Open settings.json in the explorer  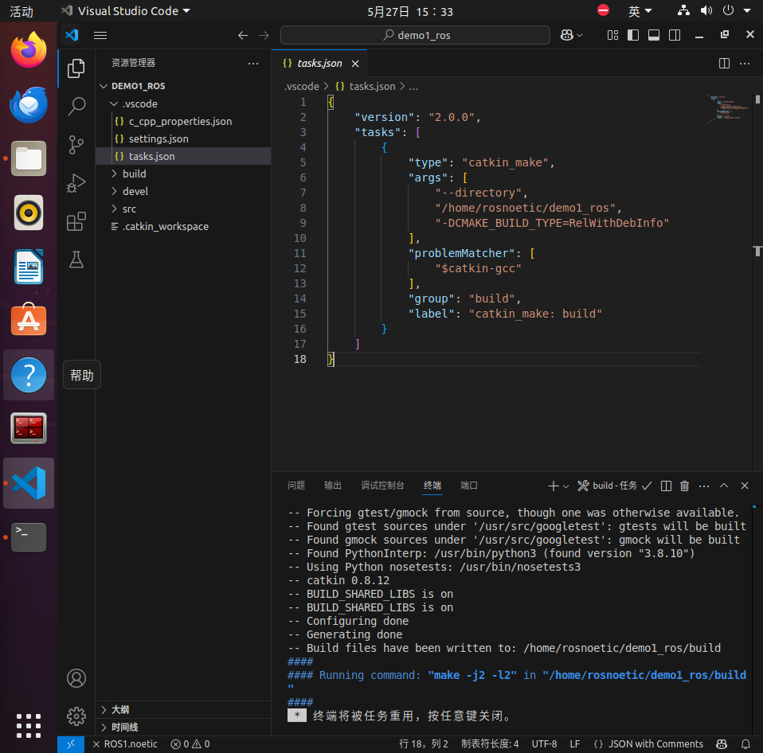point(183,139)
